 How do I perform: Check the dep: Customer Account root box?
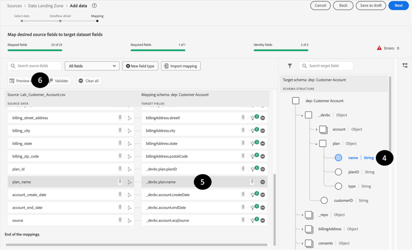click(x=296, y=101)
